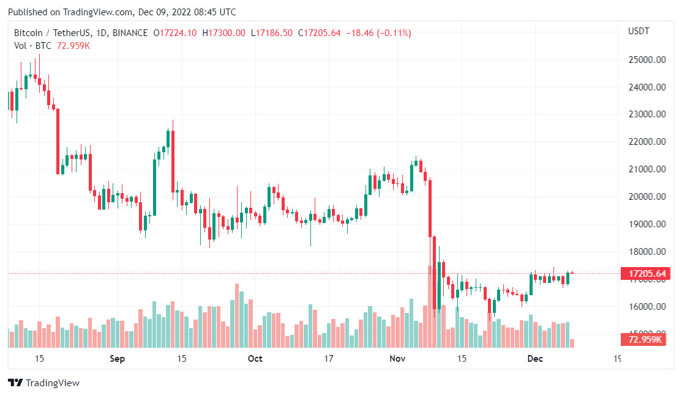The image size is (682, 396).
Task: Click the 17 date label on time axis
Action: coord(329,359)
